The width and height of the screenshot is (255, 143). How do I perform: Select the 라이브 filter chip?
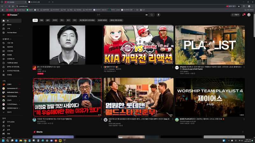(55, 20)
